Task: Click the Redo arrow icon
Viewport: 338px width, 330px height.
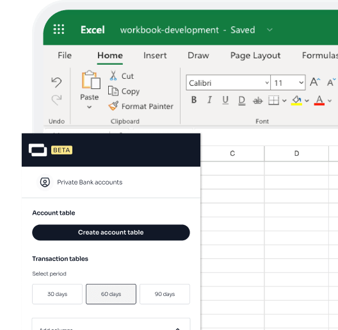Action: coord(56,100)
